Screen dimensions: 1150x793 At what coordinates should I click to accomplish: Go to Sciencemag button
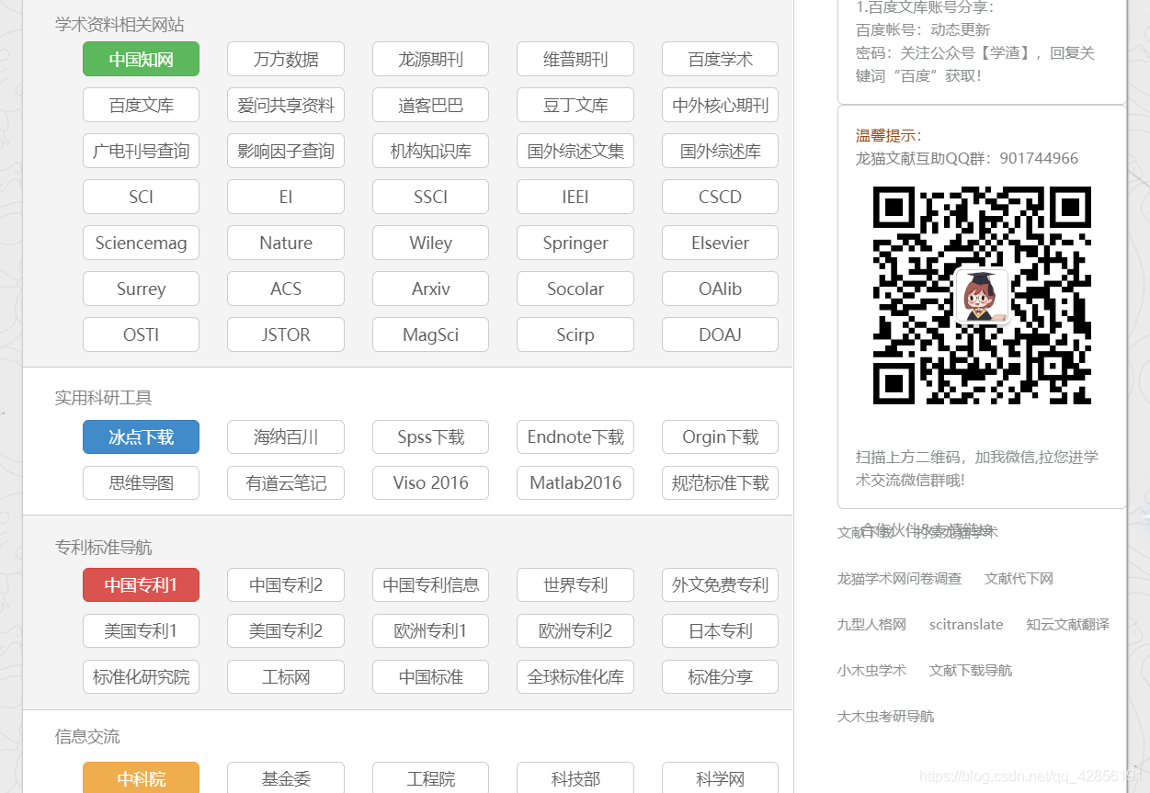[x=141, y=243]
